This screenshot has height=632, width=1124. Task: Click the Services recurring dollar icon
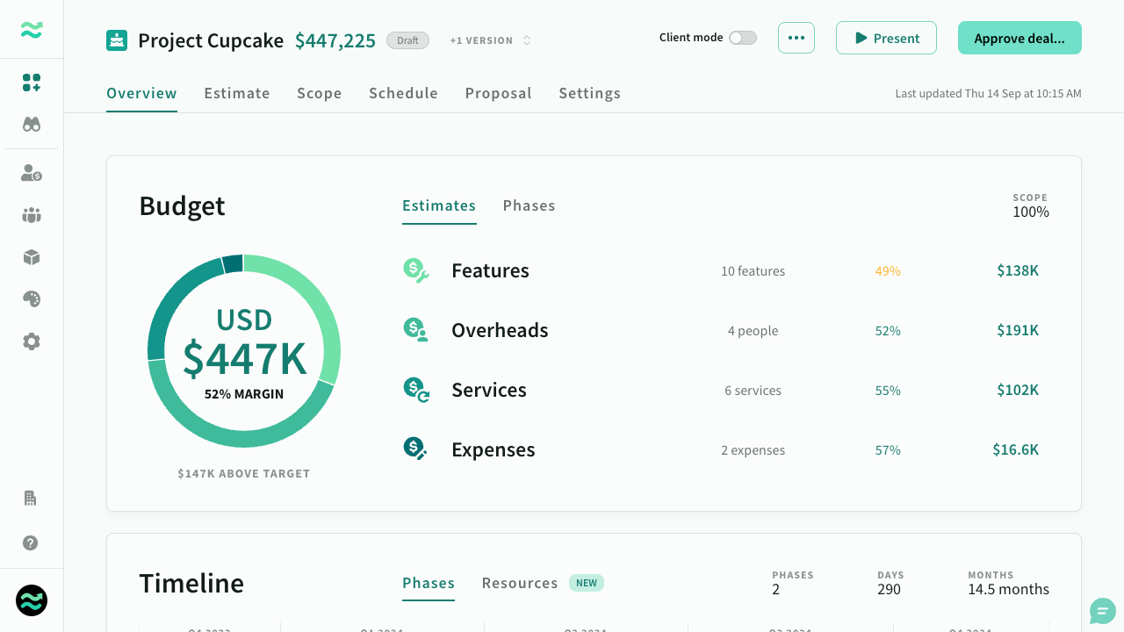click(x=416, y=390)
